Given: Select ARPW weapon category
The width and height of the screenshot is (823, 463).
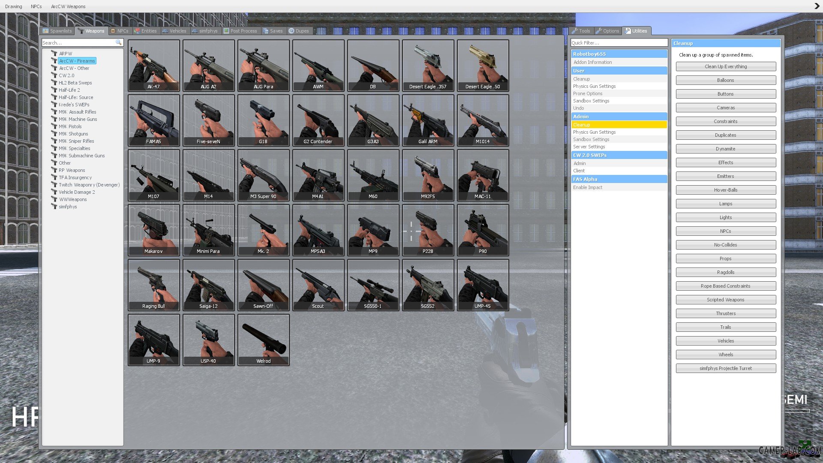Looking at the screenshot, I should pos(66,54).
